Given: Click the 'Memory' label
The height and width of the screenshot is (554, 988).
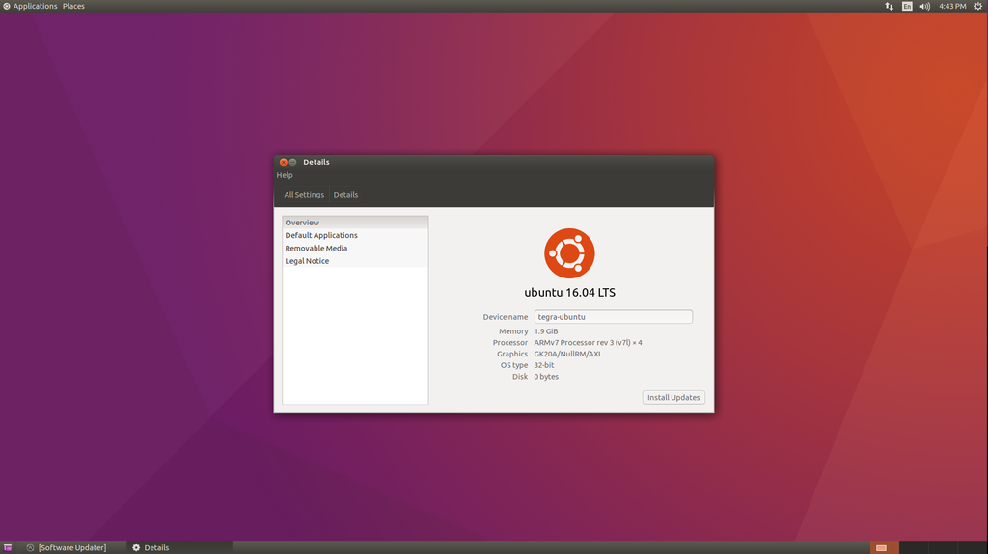Looking at the screenshot, I should pos(513,331).
